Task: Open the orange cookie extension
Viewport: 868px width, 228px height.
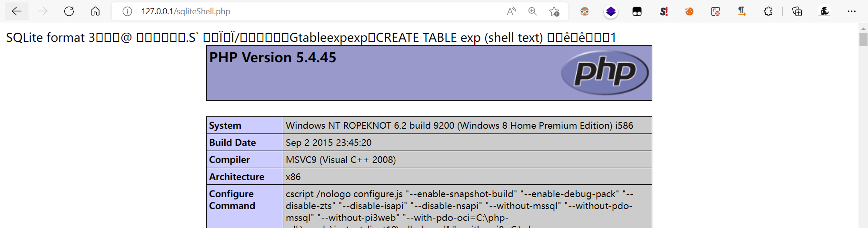Action: [689, 11]
